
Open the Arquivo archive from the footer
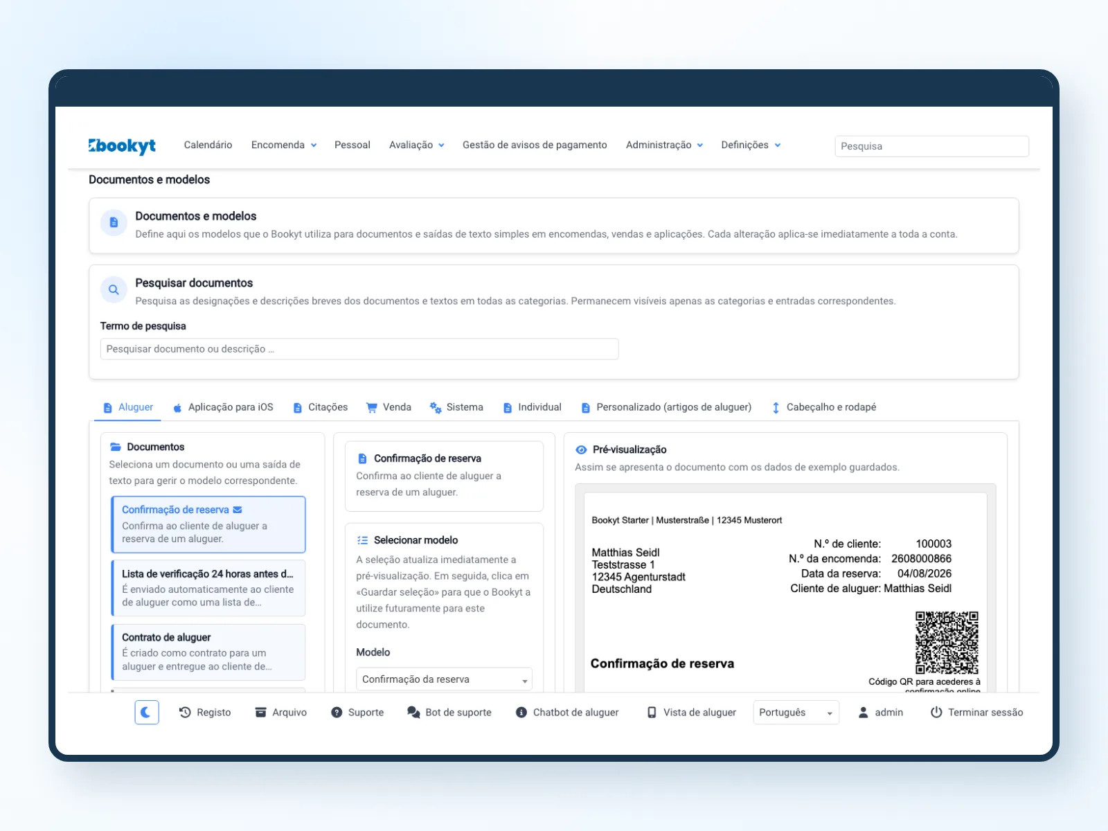click(x=281, y=712)
